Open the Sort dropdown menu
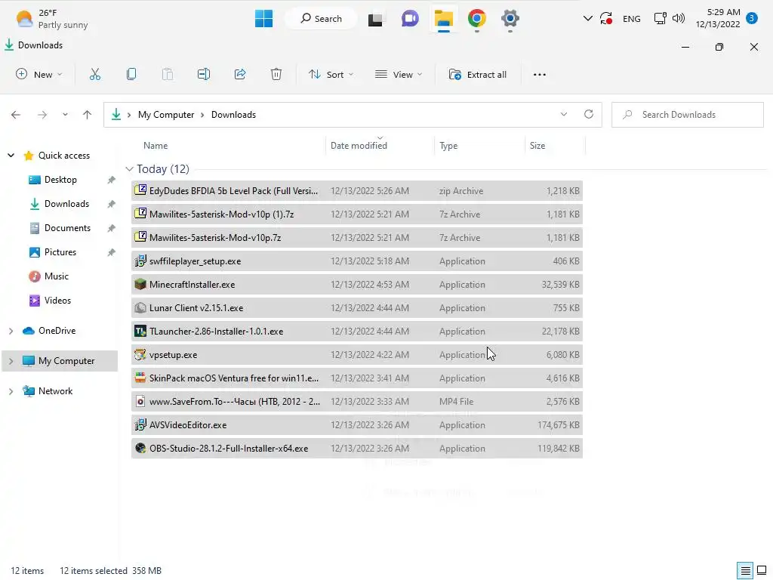773x580 pixels. coord(331,75)
